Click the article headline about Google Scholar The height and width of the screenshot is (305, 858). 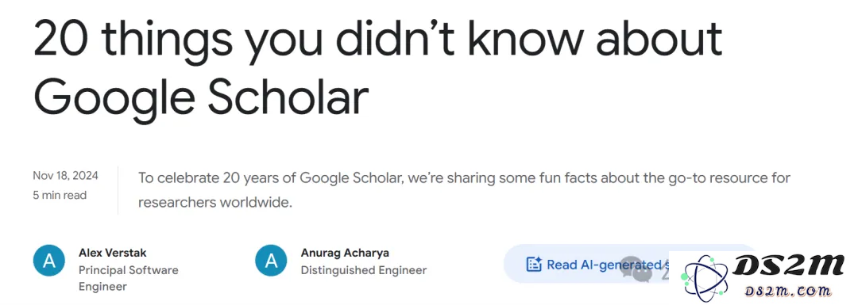tap(377, 69)
